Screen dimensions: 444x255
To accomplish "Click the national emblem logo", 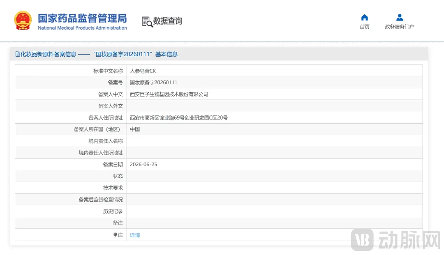I will [x=23, y=21].
